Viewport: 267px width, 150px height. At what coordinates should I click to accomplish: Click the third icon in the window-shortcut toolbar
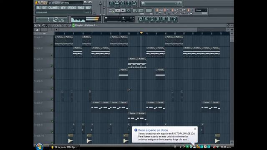pos(123,3)
